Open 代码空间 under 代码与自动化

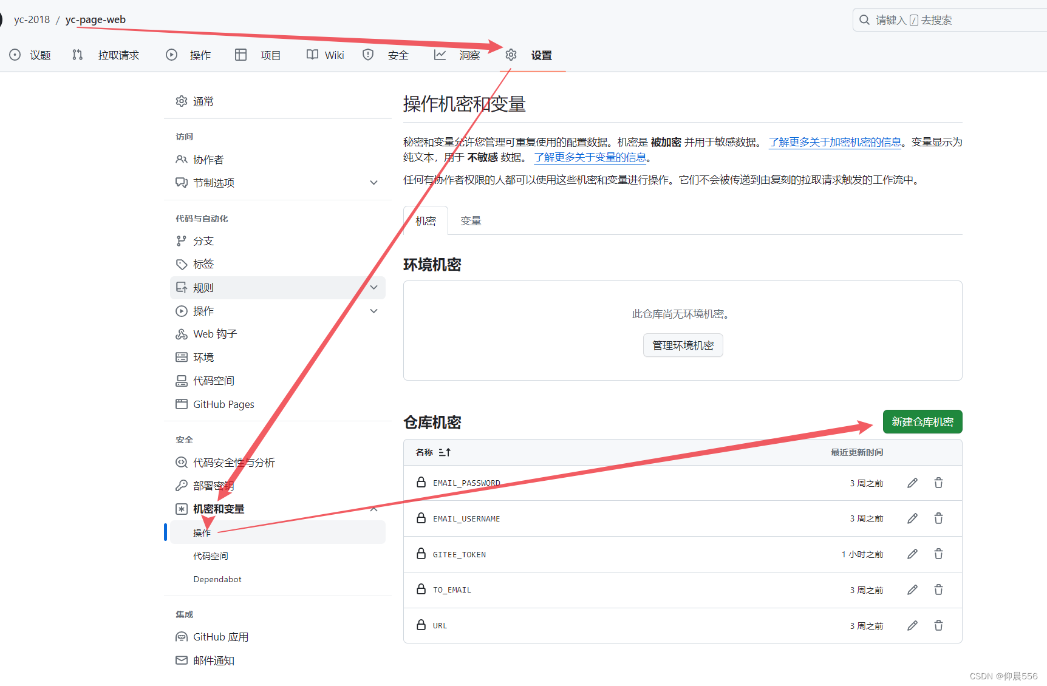(x=213, y=381)
